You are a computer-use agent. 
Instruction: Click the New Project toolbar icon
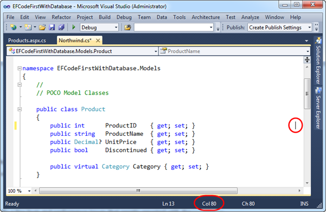pyautogui.click(x=14, y=27)
